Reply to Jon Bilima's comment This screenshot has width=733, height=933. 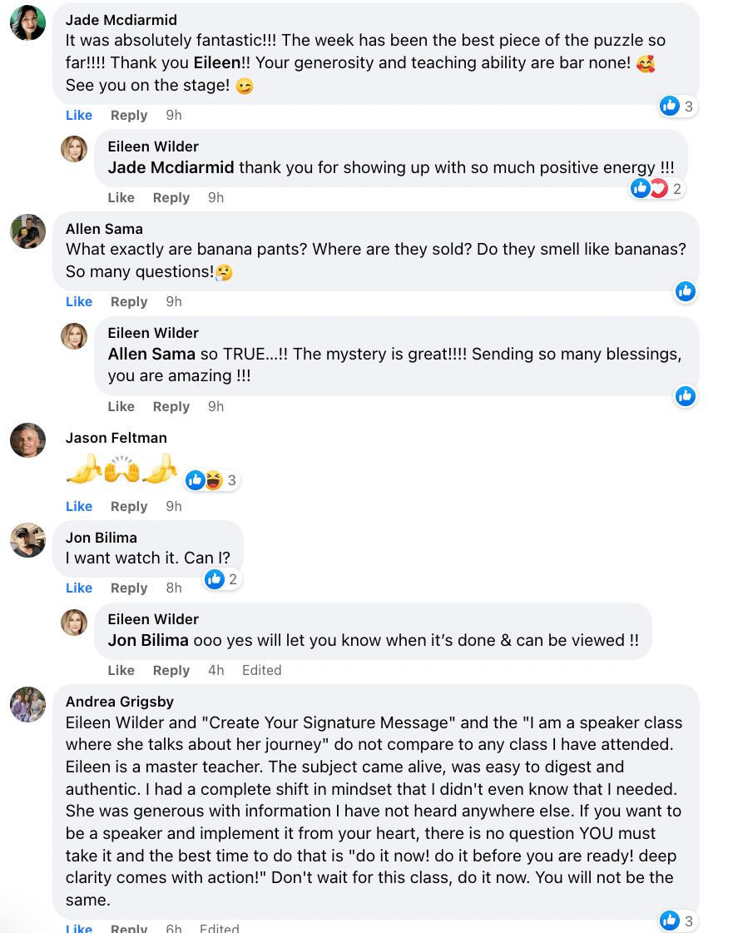pos(129,588)
